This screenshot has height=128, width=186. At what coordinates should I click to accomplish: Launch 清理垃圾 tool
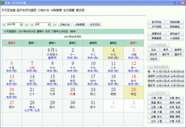156,34
